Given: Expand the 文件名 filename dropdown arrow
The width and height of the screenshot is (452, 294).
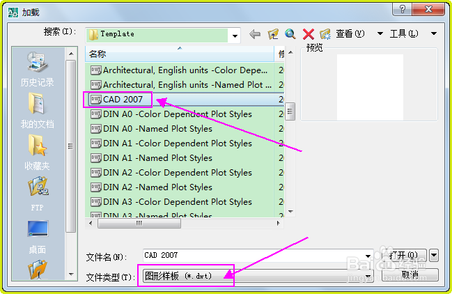Looking at the screenshot, I should pos(368,256).
